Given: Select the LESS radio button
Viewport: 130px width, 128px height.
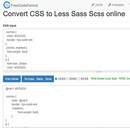Looking at the screenshot, I should 56,79.
